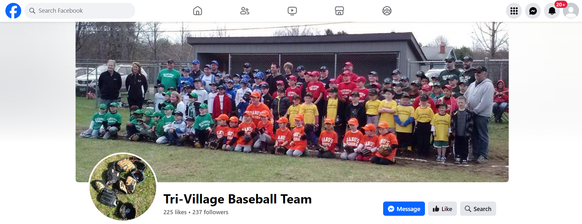Open the Watch video icon
The width and height of the screenshot is (582, 224).
coord(292,11)
